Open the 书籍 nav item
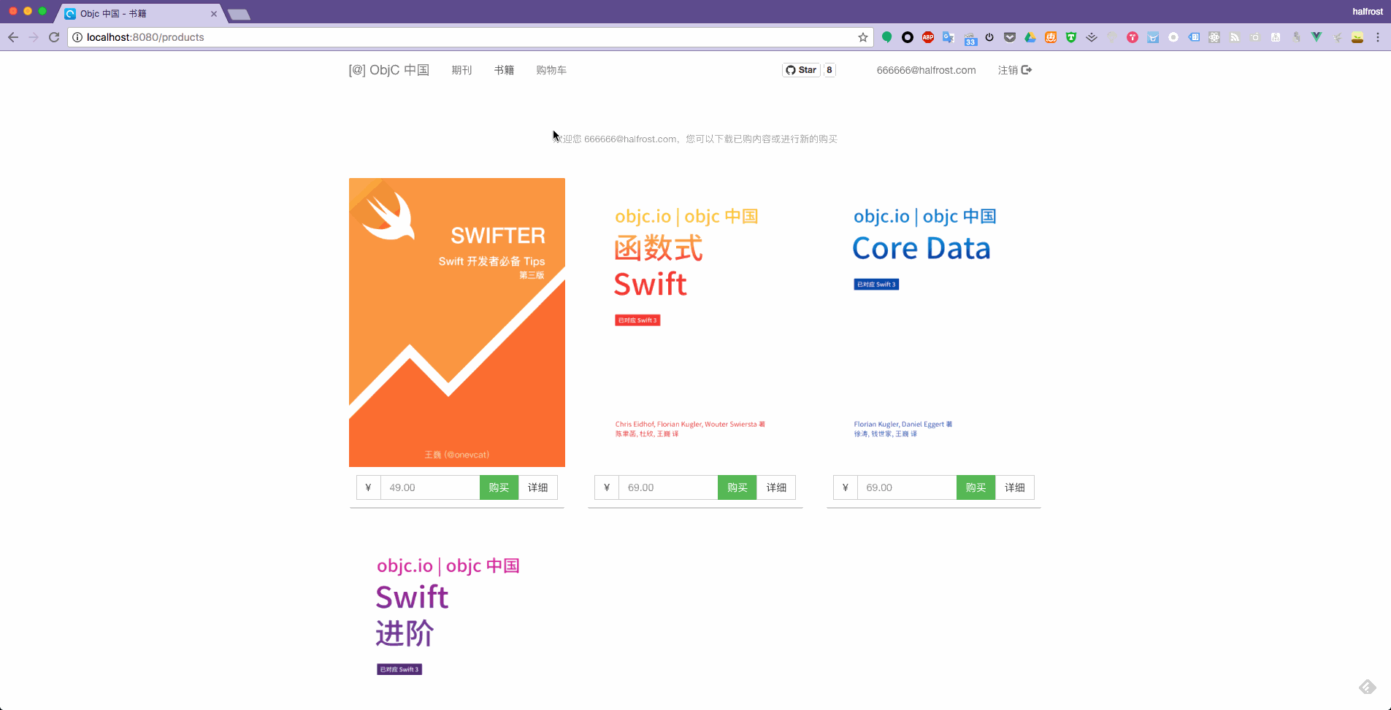This screenshot has width=1391, height=710. (x=504, y=70)
